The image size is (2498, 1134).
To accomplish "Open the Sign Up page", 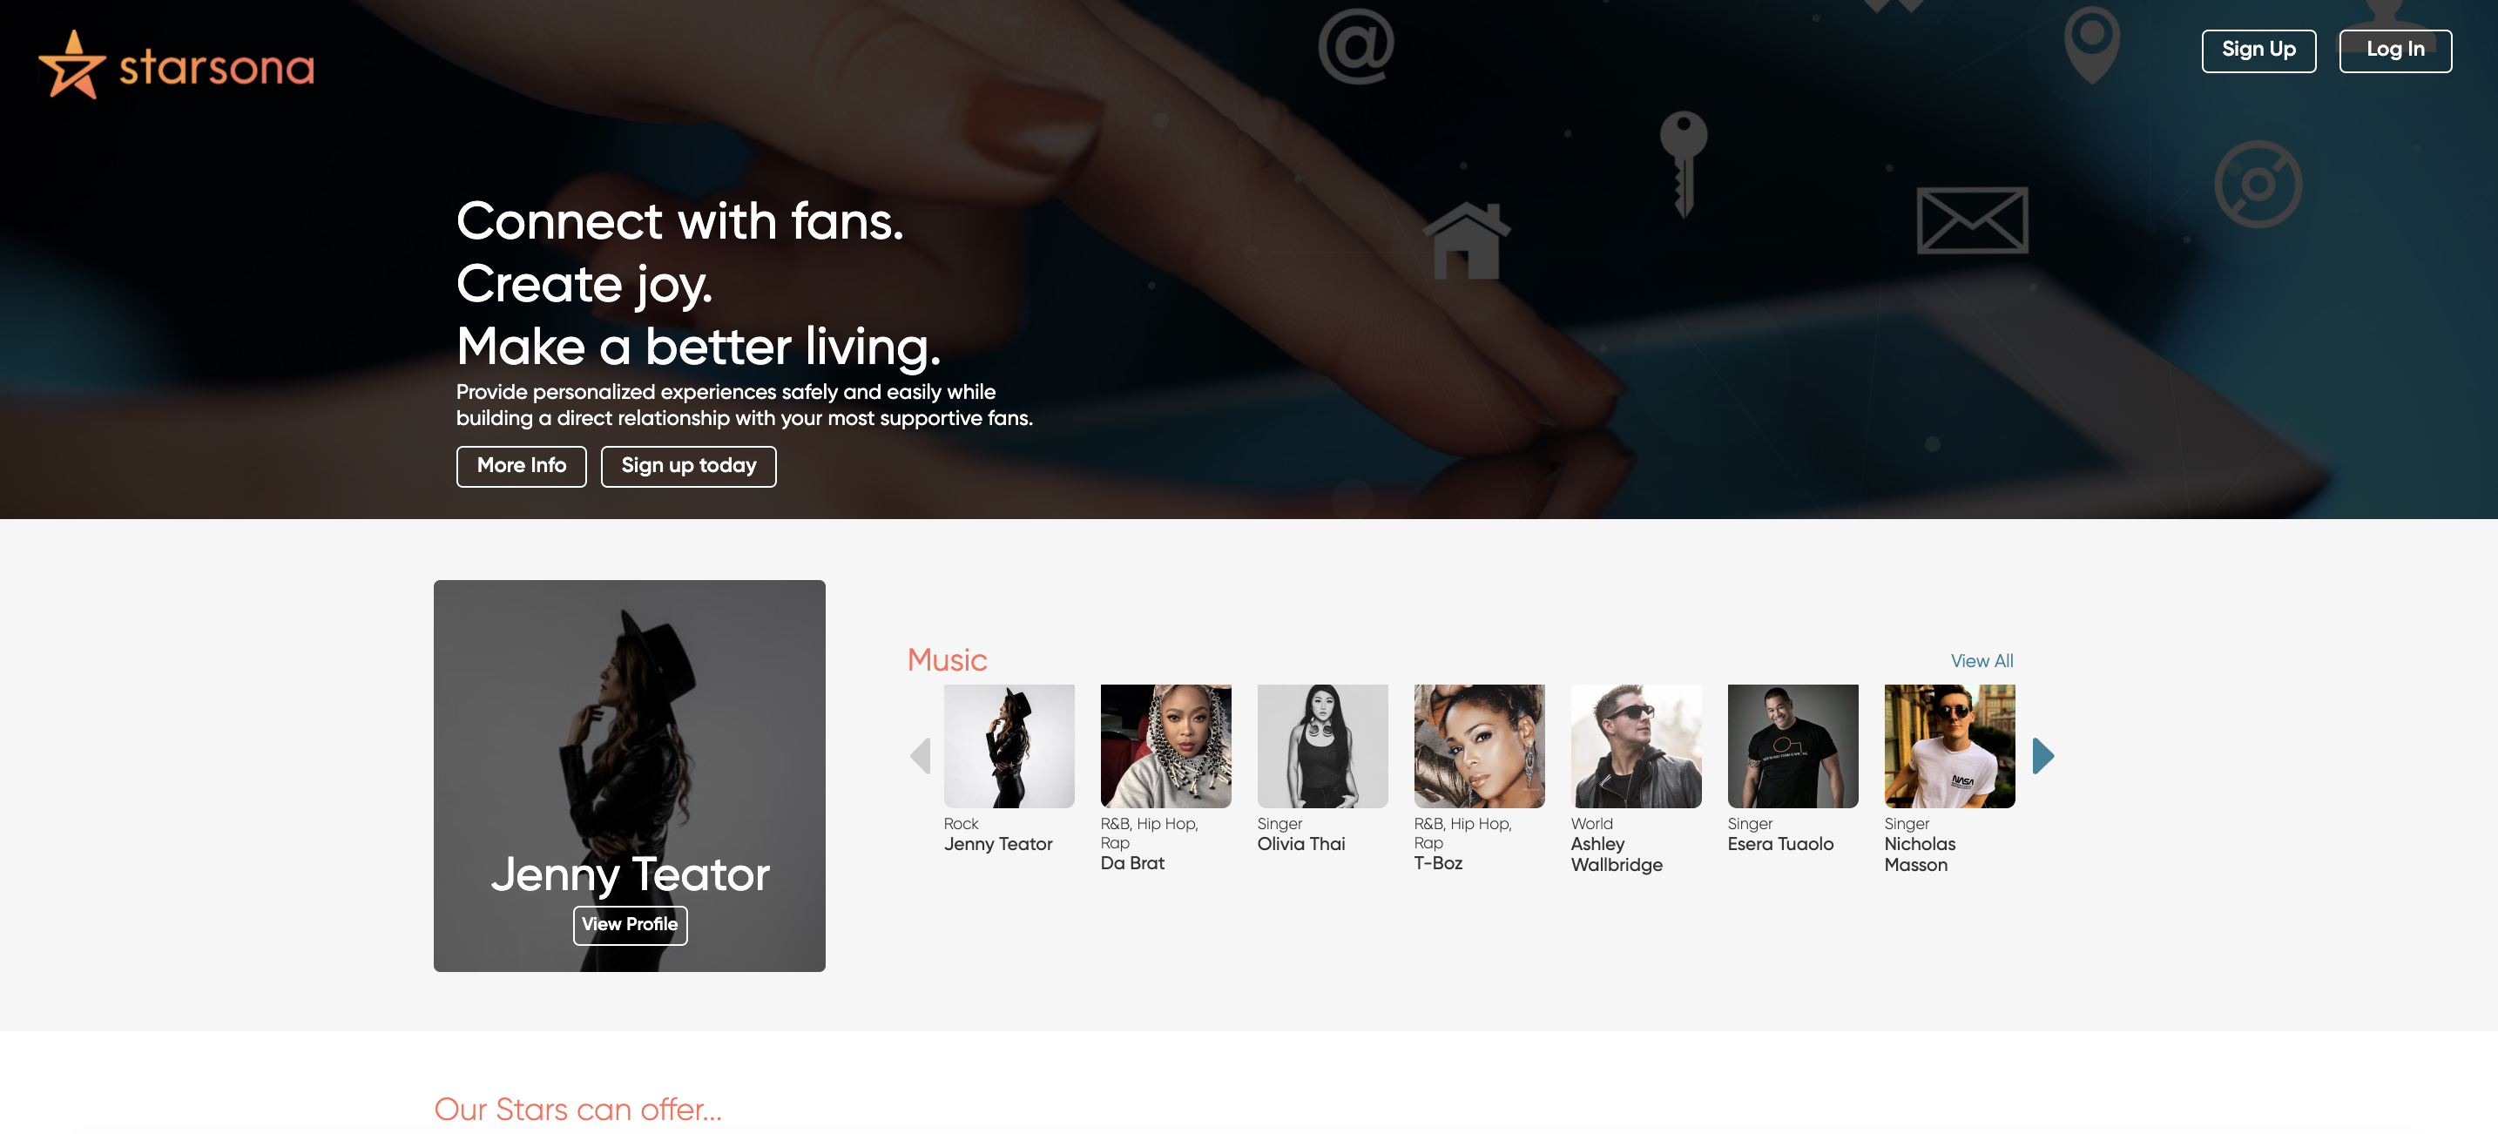I will click(x=2258, y=51).
